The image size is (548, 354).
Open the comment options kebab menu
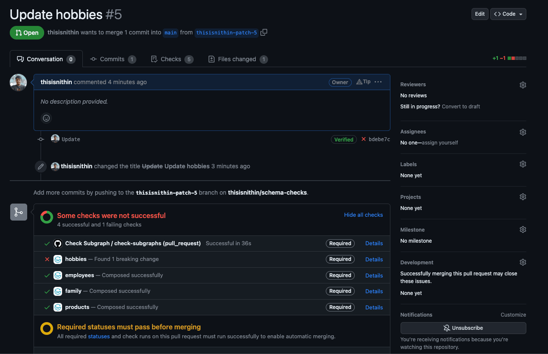click(x=378, y=82)
